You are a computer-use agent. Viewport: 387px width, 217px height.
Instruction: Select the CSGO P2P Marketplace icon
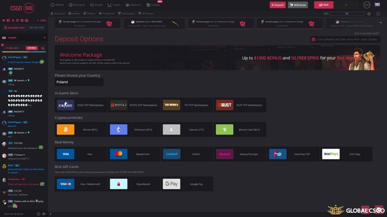coord(65,105)
